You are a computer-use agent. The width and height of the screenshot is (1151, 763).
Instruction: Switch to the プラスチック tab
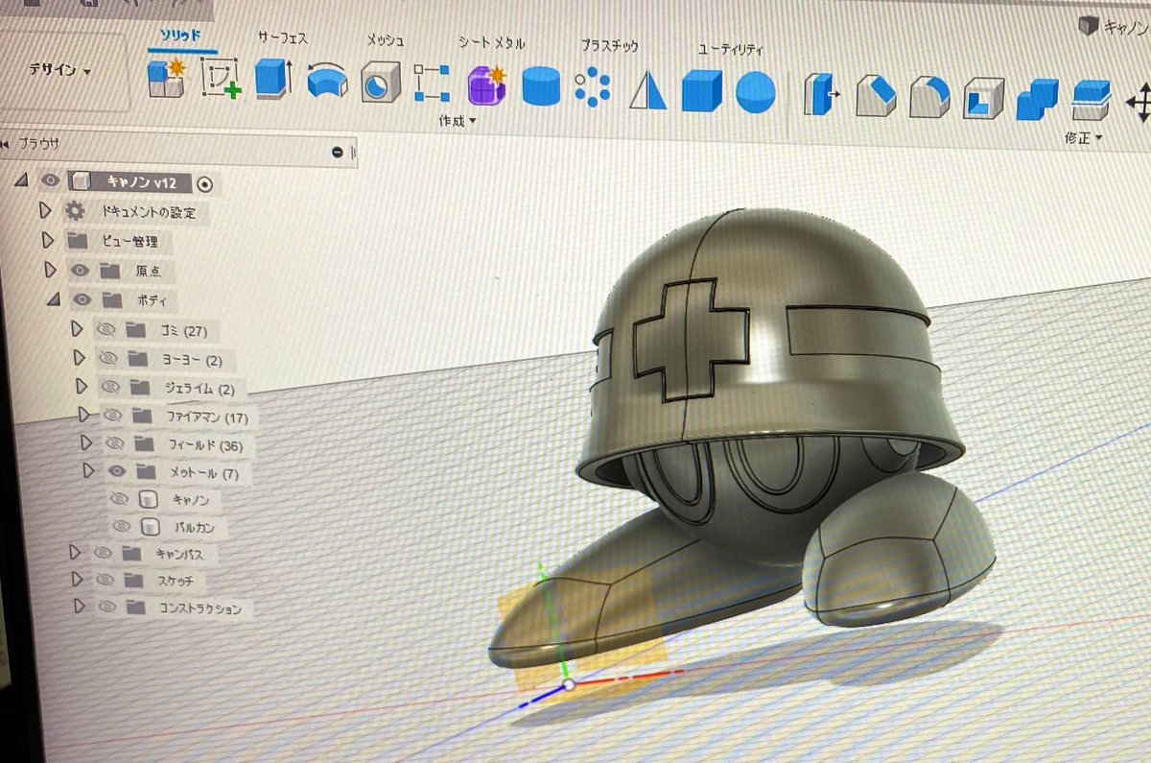(x=609, y=45)
